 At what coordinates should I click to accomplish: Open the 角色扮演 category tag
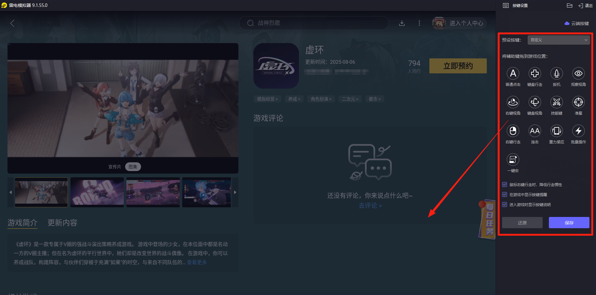point(321,99)
